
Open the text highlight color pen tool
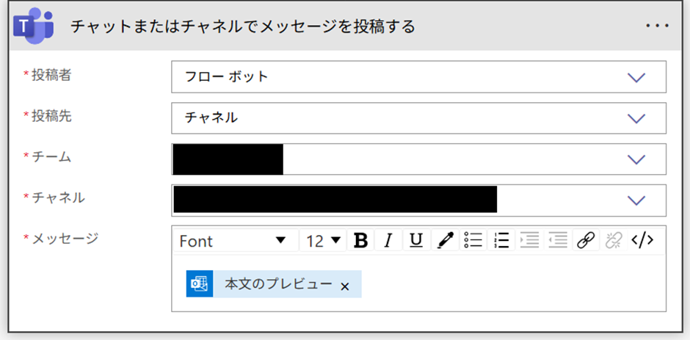445,240
